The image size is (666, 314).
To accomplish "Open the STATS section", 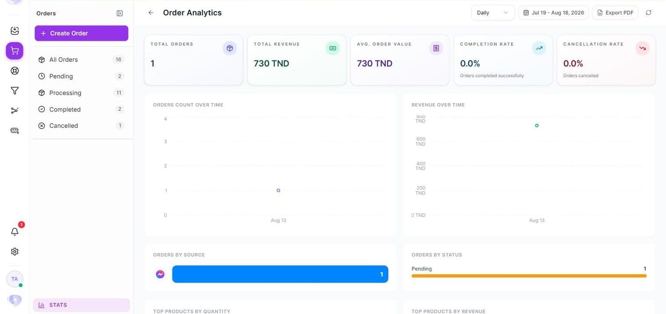I will 81,305.
